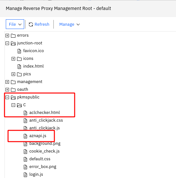Click the favicon.ico file icon
The image size is (176, 178).
(19, 51)
